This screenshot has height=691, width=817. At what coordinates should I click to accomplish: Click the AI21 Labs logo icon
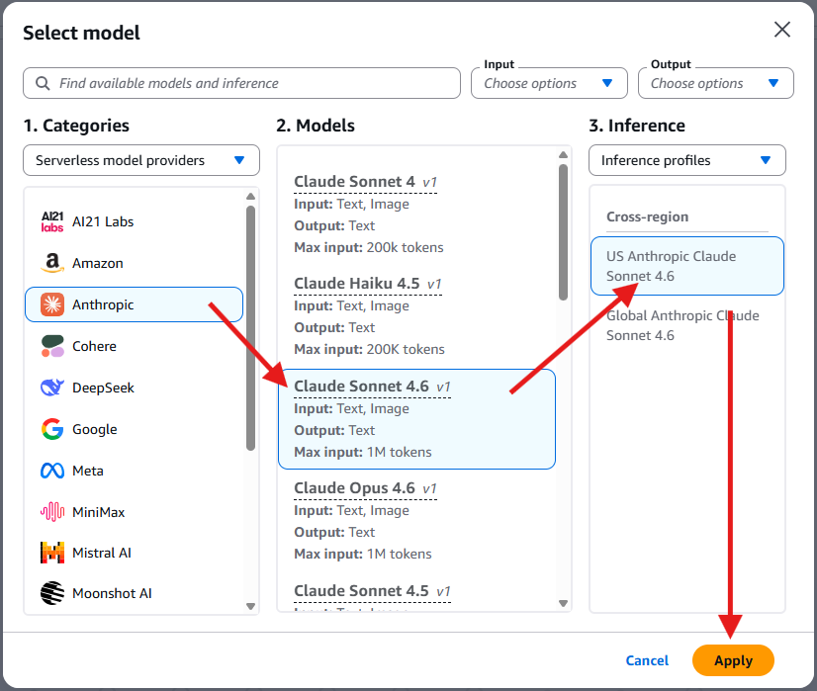click(52, 221)
